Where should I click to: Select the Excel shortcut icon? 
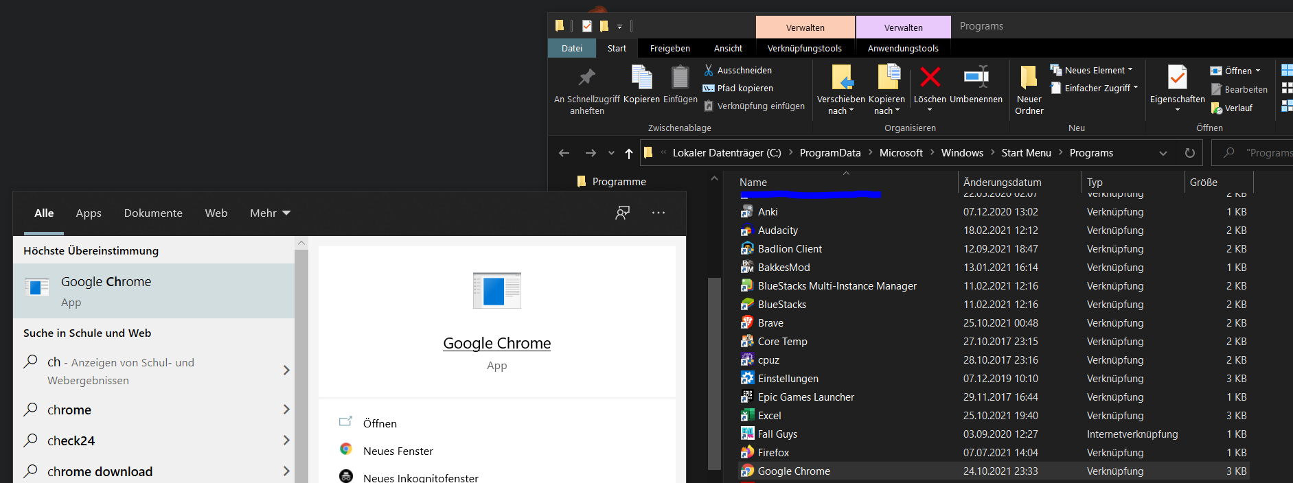(x=747, y=415)
